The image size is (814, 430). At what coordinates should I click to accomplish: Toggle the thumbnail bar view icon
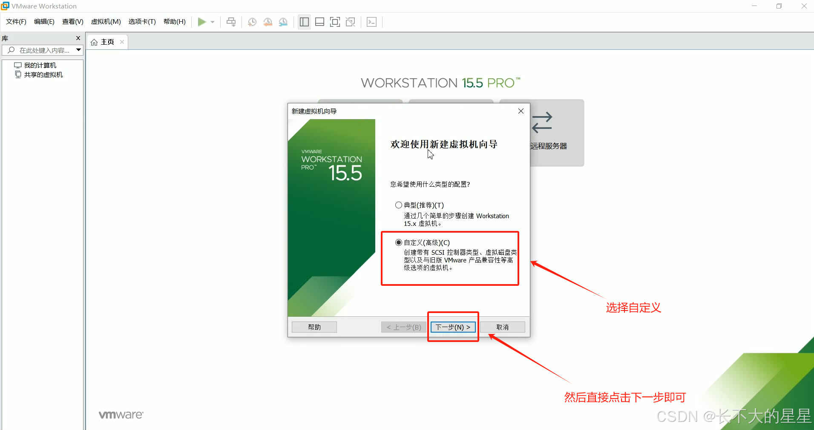320,22
